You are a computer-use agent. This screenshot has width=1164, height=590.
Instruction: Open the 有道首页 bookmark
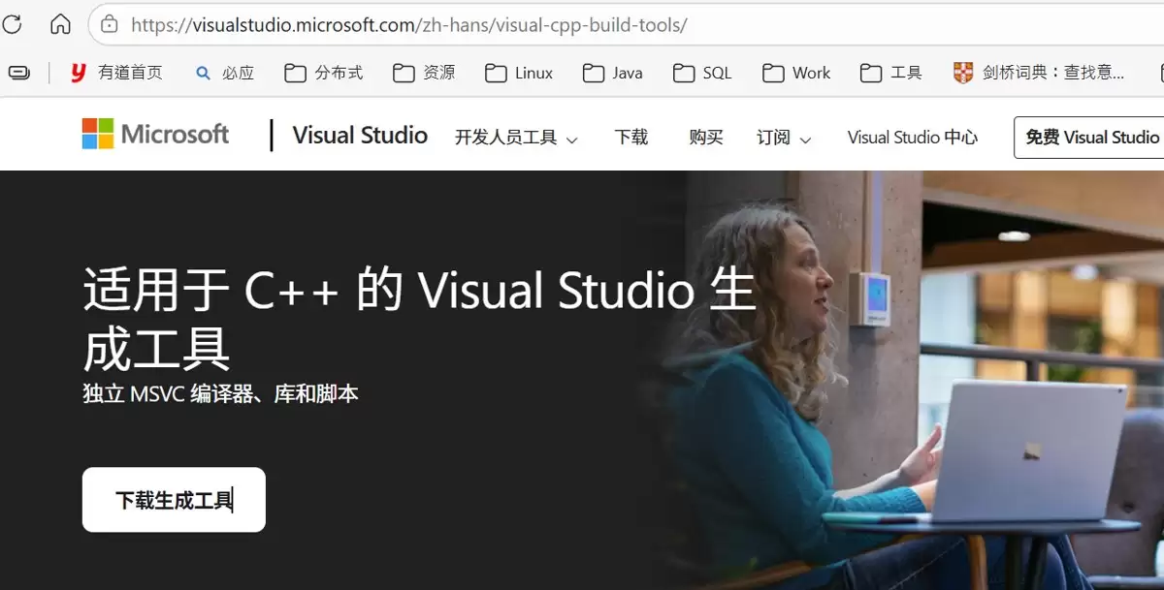116,73
